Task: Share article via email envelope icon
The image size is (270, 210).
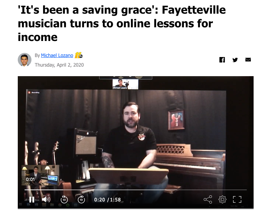Action: [x=248, y=60]
